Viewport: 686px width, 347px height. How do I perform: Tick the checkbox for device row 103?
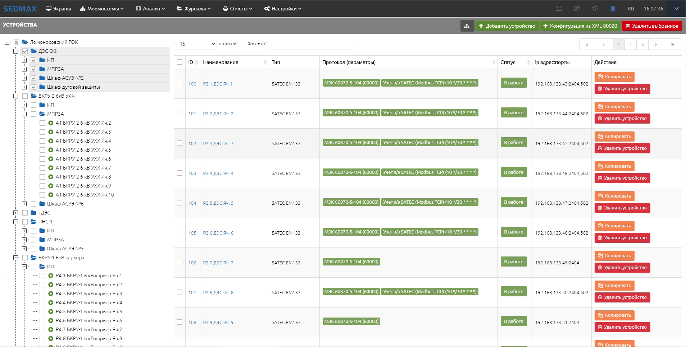[180, 173]
